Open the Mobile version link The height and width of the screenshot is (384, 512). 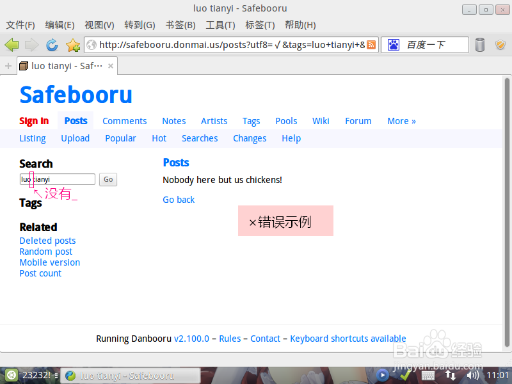50,262
